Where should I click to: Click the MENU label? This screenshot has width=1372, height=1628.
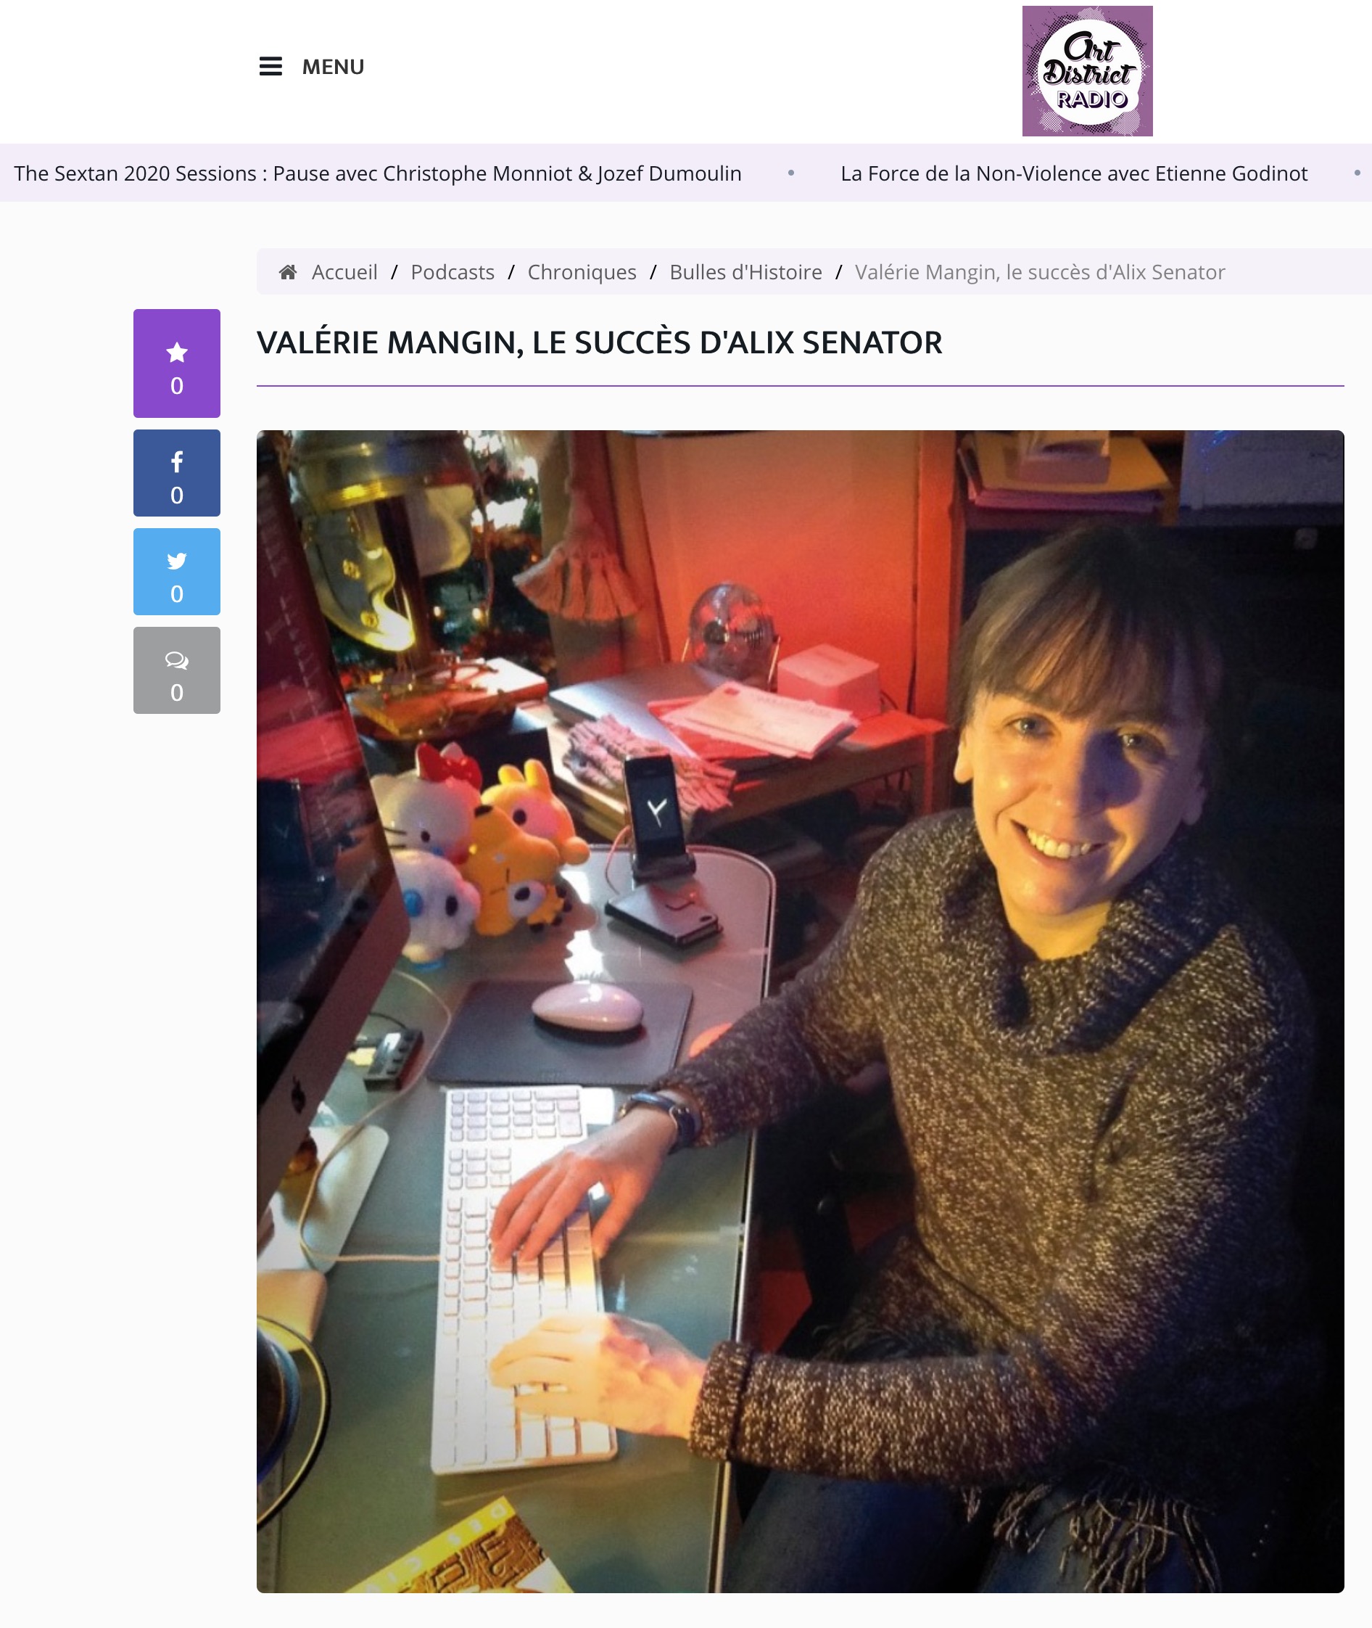tap(333, 67)
